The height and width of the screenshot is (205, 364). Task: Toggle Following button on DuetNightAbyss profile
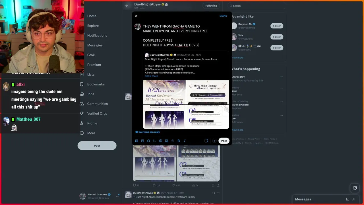pos(211,6)
